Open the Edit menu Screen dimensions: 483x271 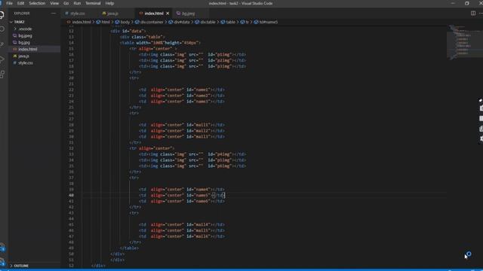[x=20, y=3]
